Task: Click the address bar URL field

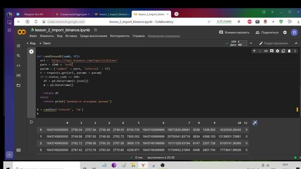Action: [x=66, y=22]
